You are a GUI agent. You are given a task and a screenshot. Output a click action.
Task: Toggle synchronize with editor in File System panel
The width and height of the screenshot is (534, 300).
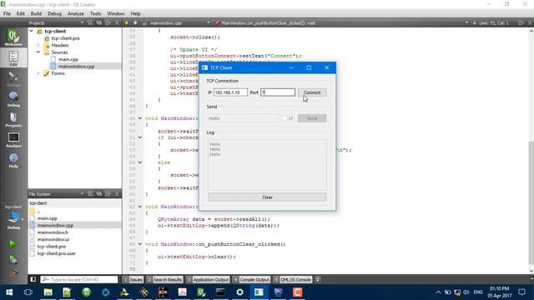[98, 194]
